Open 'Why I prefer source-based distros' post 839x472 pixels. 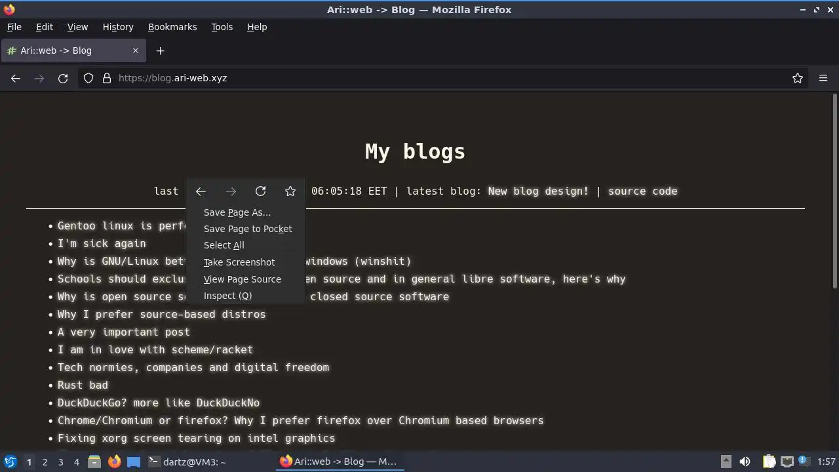[161, 314]
